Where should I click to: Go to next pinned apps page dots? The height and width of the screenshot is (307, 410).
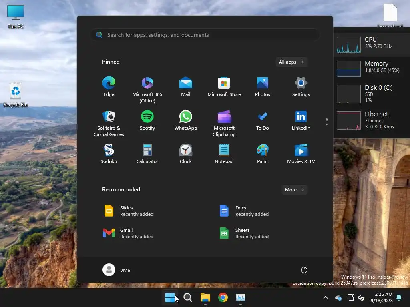(327, 124)
